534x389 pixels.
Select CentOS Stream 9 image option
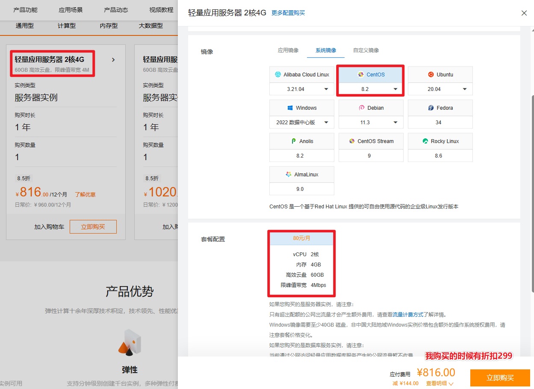point(371,147)
